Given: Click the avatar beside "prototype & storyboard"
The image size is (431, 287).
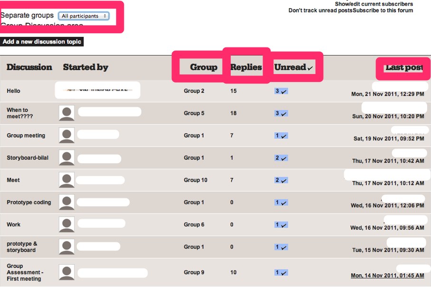Looking at the screenshot, I should (x=66, y=247).
